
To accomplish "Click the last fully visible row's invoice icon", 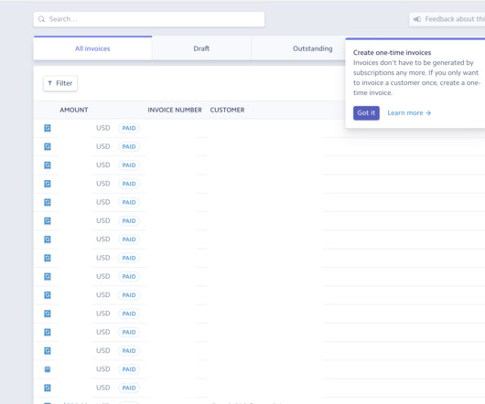I will pos(48,388).
